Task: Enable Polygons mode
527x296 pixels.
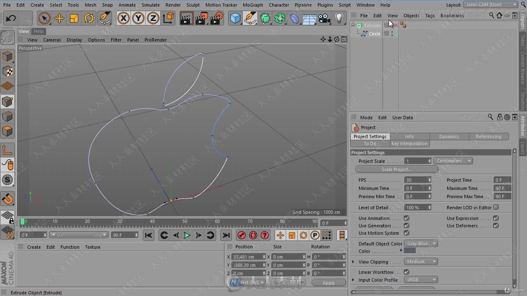Action: tap(7, 131)
